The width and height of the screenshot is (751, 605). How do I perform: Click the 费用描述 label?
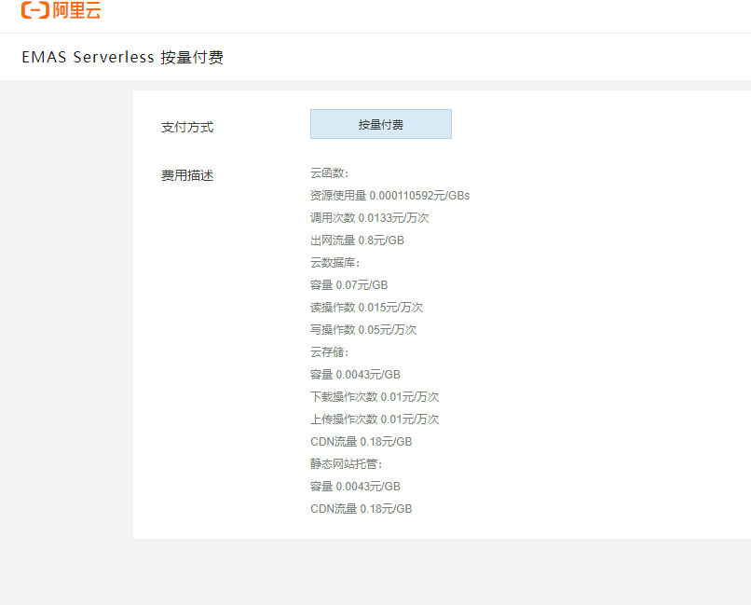pyautogui.click(x=187, y=175)
